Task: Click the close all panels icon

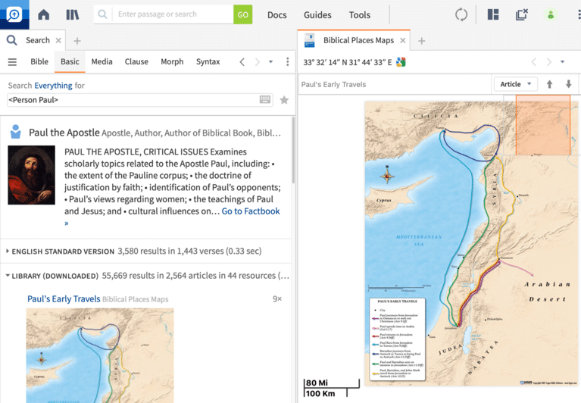Action: click(522, 14)
